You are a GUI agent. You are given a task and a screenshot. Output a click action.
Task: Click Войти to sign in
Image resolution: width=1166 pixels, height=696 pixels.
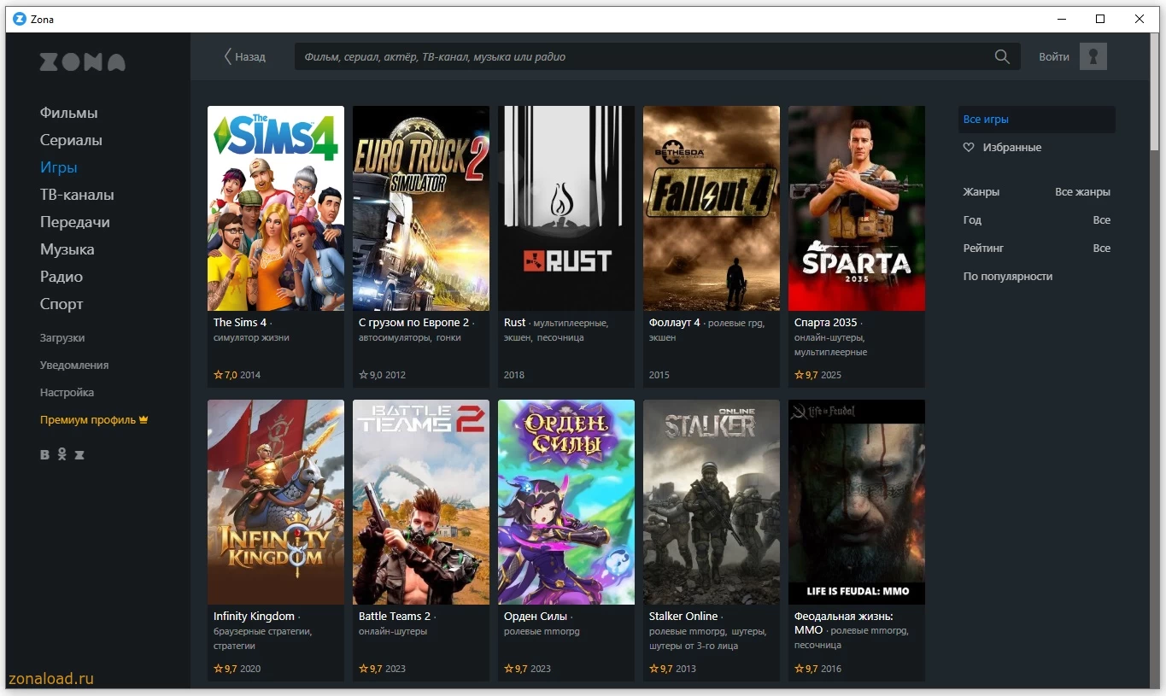(1054, 57)
